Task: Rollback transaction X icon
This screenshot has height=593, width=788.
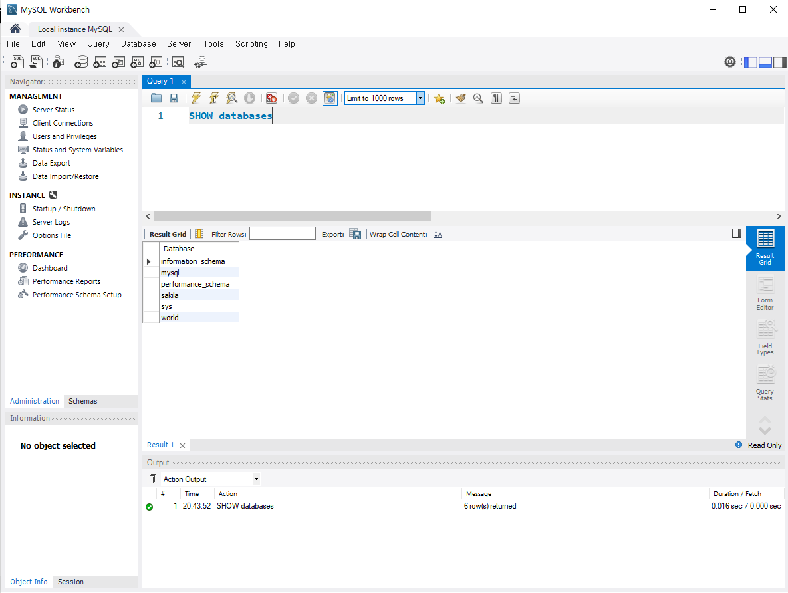Action: 312,98
